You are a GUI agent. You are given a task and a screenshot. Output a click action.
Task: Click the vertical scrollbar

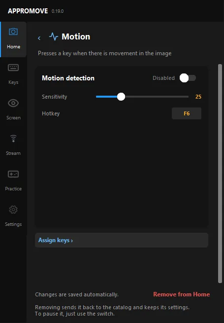pos(220,174)
